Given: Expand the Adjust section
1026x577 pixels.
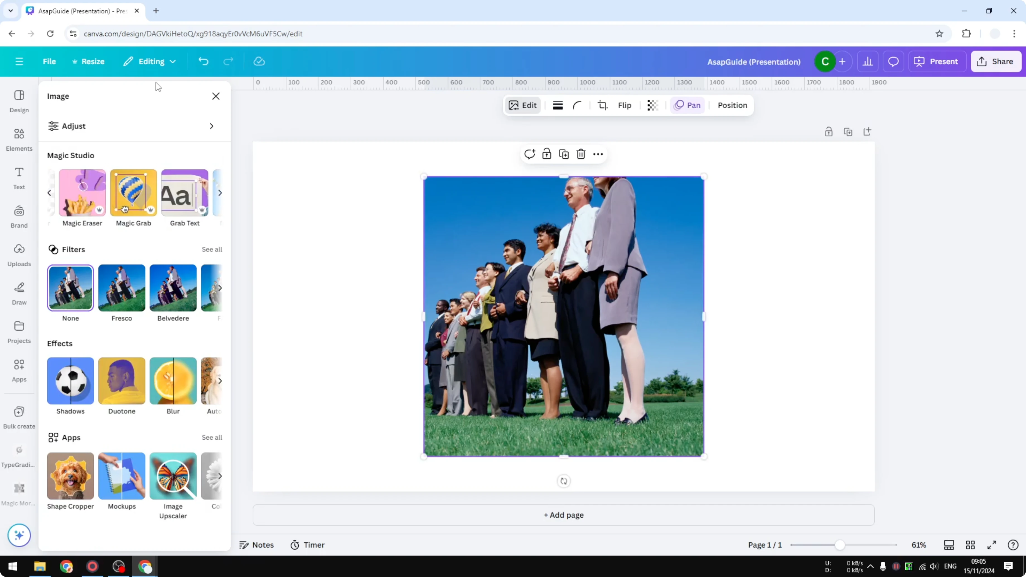Looking at the screenshot, I should [212, 126].
